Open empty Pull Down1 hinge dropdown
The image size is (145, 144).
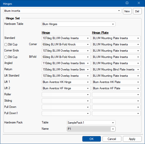(66, 113)
